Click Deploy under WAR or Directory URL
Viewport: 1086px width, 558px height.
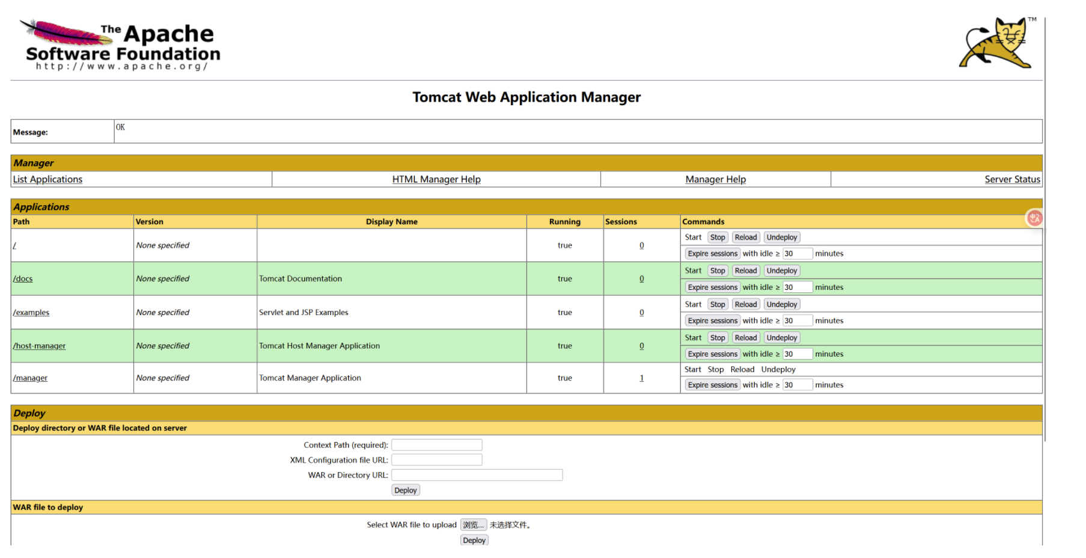click(406, 491)
